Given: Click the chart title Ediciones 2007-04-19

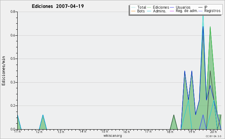Looking at the screenshot, I should (58, 6).
